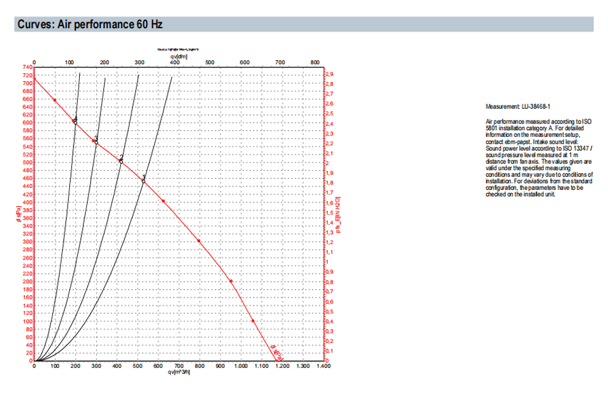
Task: Click "checked on the installed unit" closing line
Action: pos(520,194)
